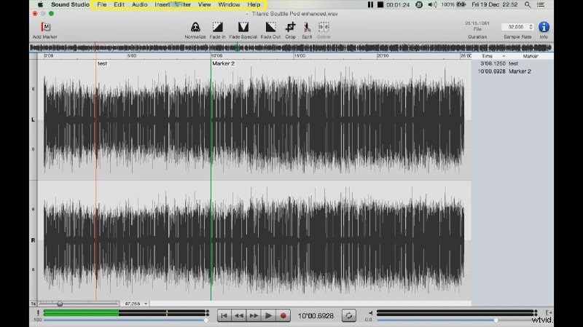Click the Fade Out tool icon
Screen dimensions: 583x327
pyautogui.click(x=270, y=27)
